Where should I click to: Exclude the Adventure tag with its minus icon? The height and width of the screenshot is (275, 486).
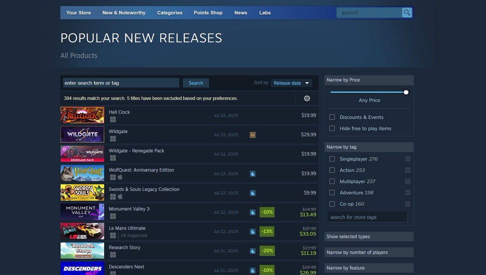coord(407,192)
